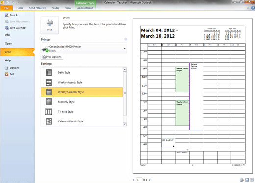Click the One Page preview icon
This screenshot has height=183, width=255.
click(247, 180)
